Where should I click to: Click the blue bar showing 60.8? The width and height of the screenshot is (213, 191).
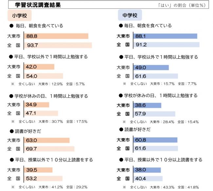point(155,140)
